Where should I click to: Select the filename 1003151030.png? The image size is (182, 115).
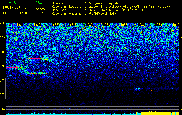pos(15,8)
